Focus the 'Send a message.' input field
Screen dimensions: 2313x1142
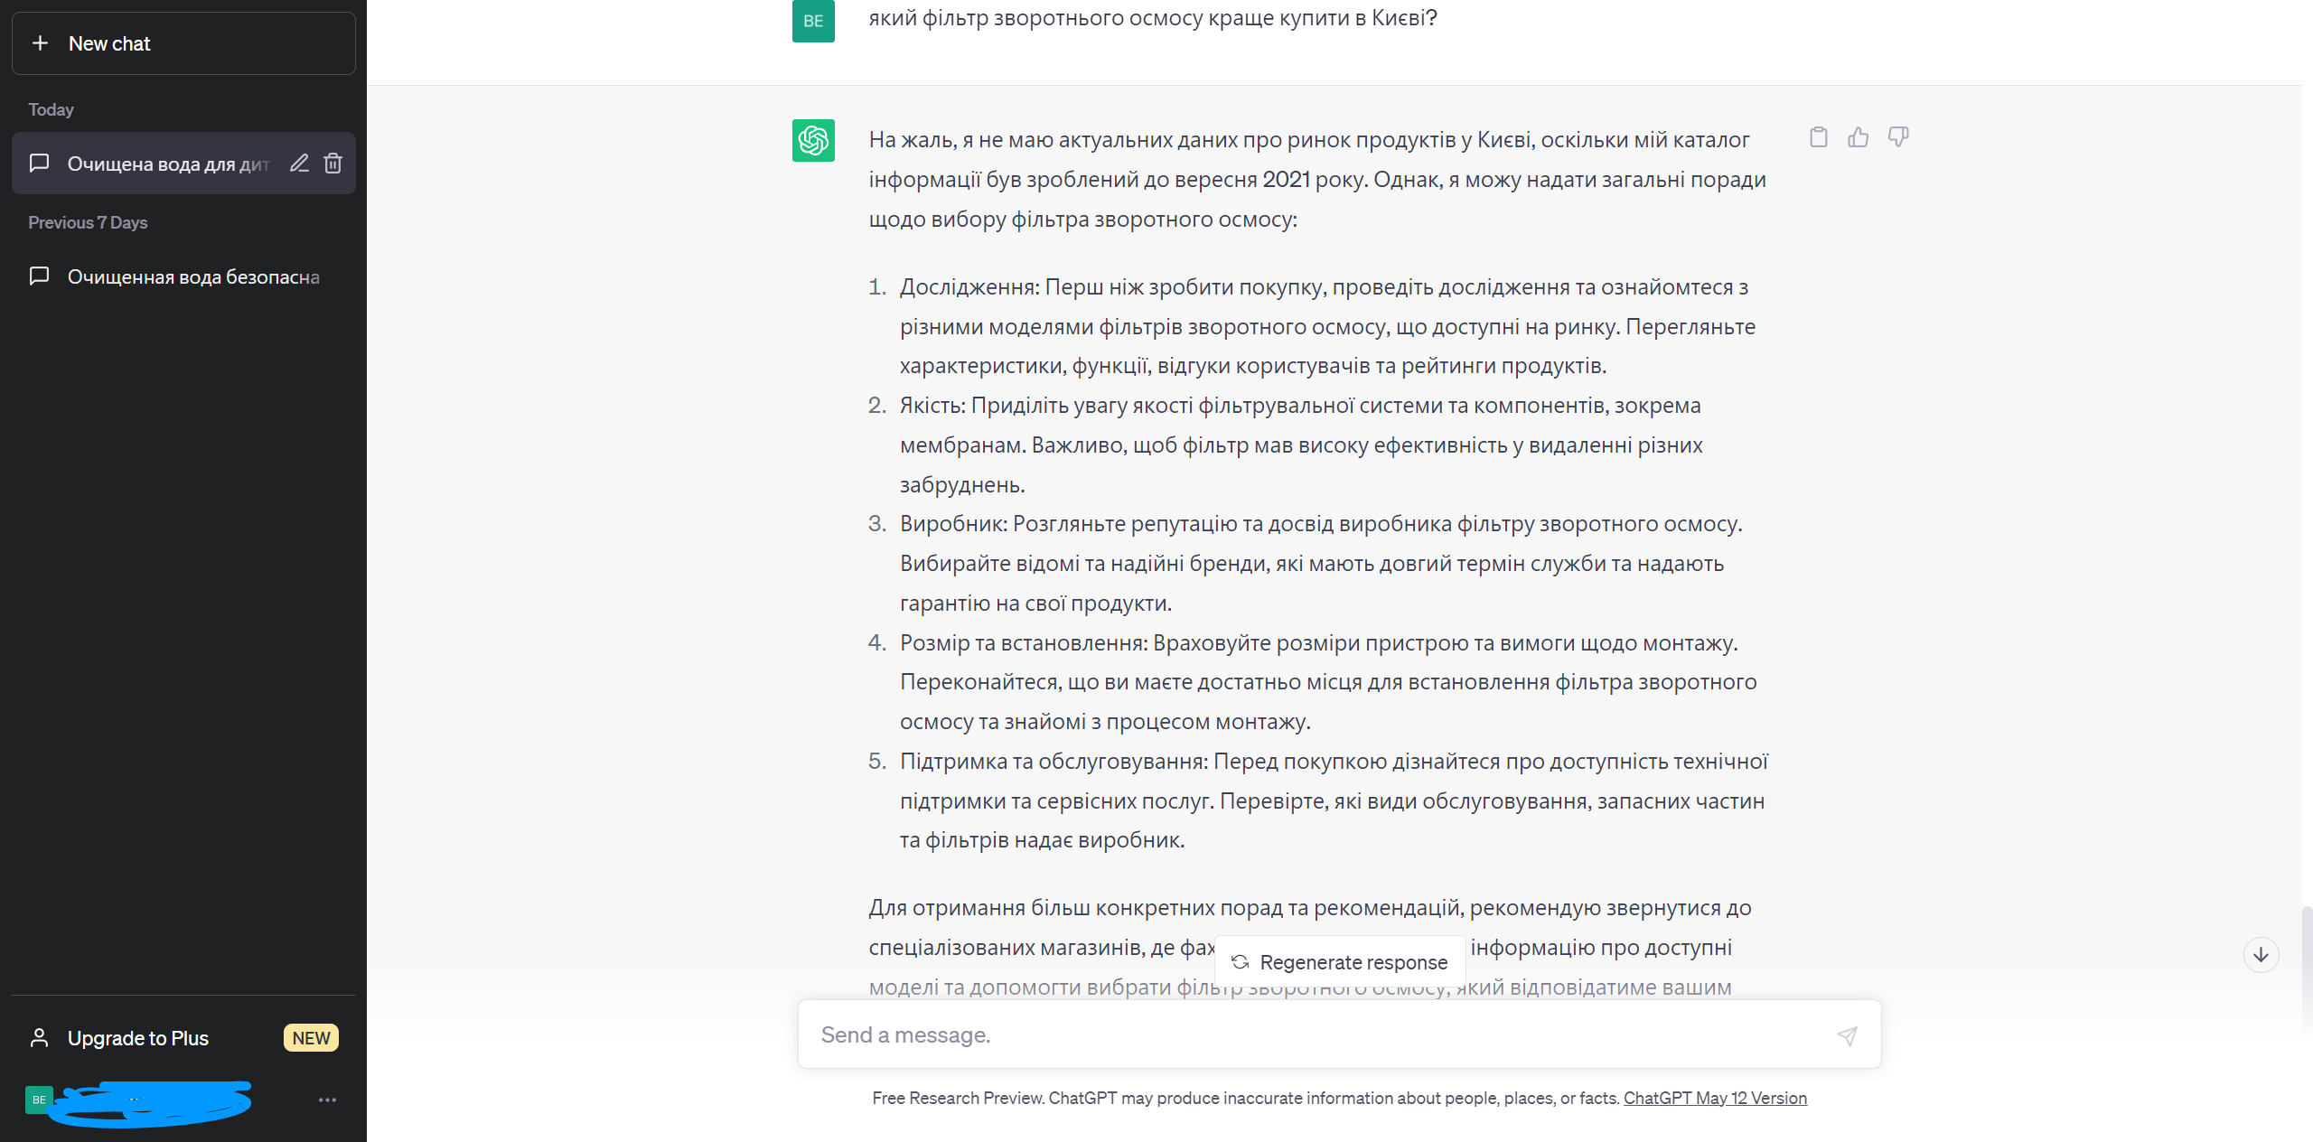tap(1319, 1035)
